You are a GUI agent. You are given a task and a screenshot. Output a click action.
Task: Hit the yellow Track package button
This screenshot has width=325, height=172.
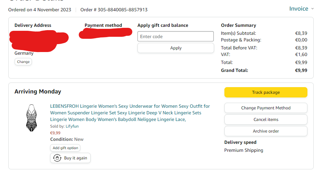266,92
